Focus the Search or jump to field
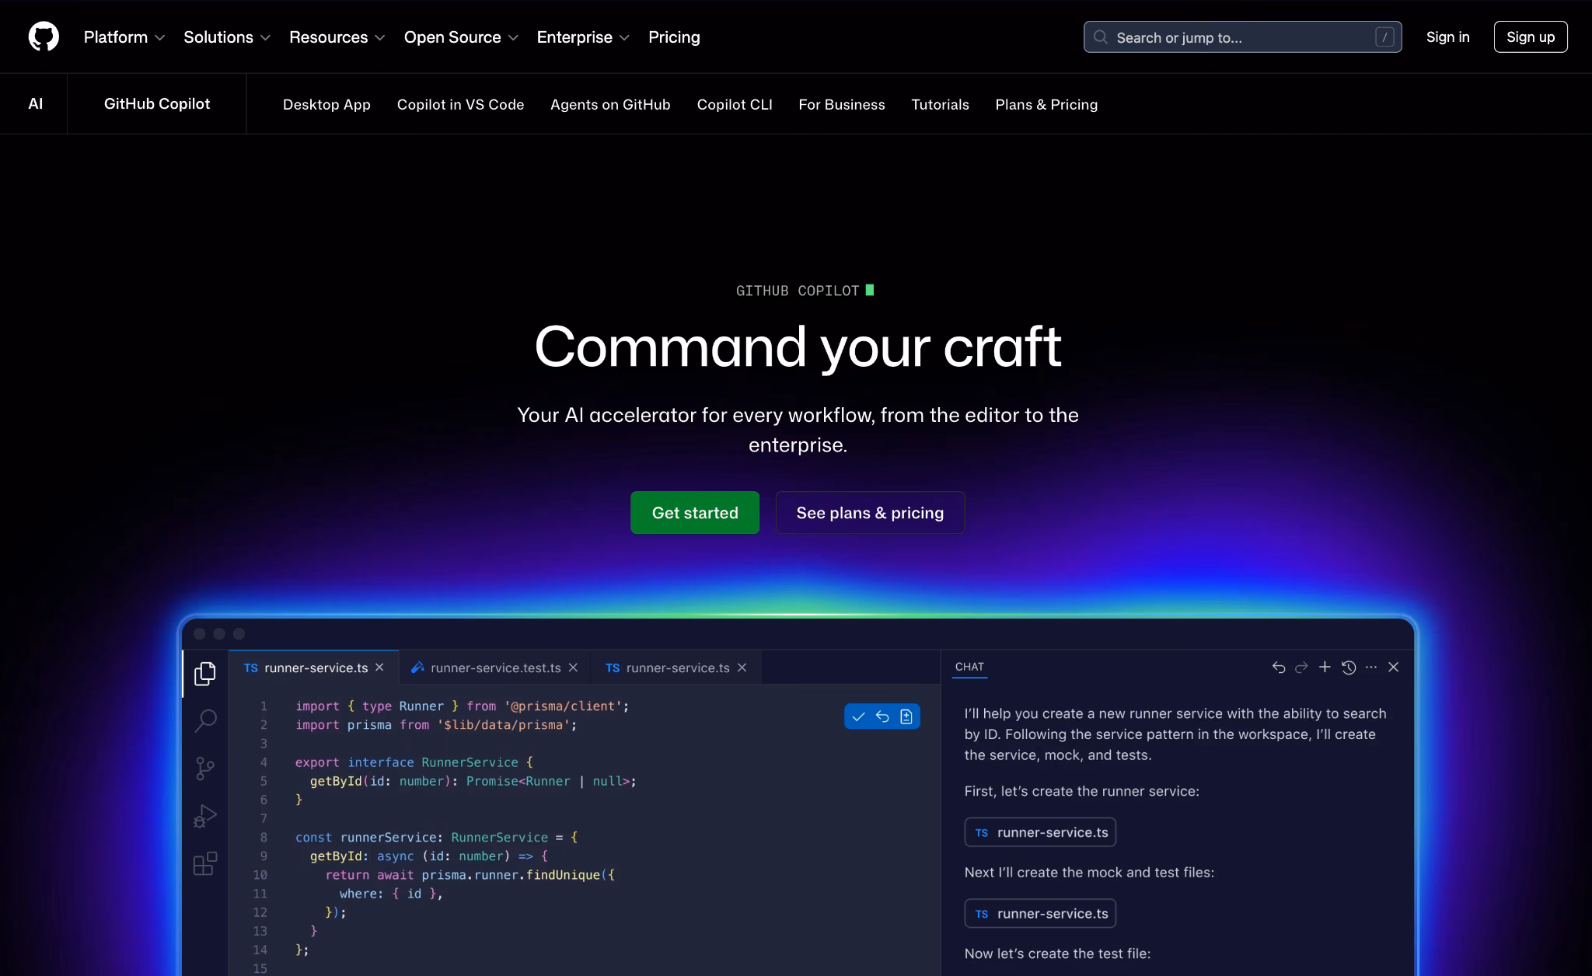 click(1242, 37)
